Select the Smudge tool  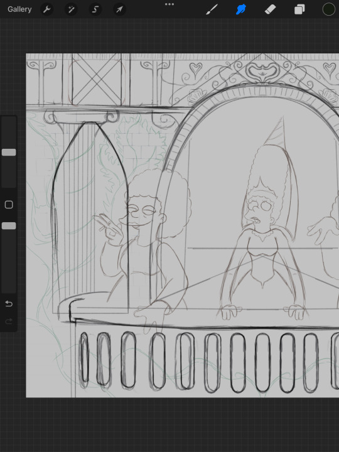pos(241,9)
